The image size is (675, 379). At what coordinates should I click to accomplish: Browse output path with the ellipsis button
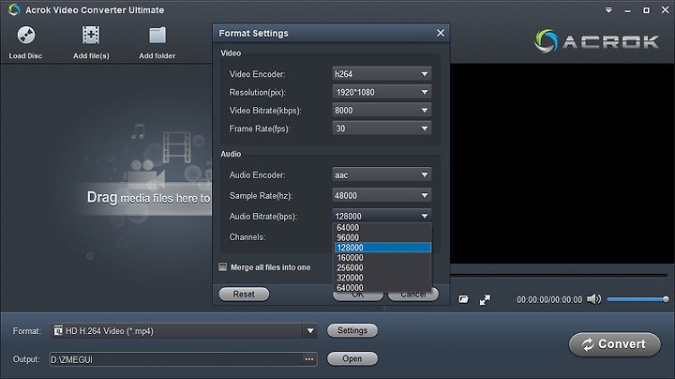tap(309, 359)
